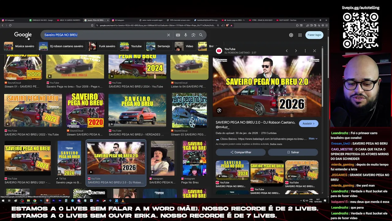This screenshot has width=392, height=221.
Task: Open 'SAVEIRO PEGA NO BREU - VERDADES' result
Action: (137, 110)
